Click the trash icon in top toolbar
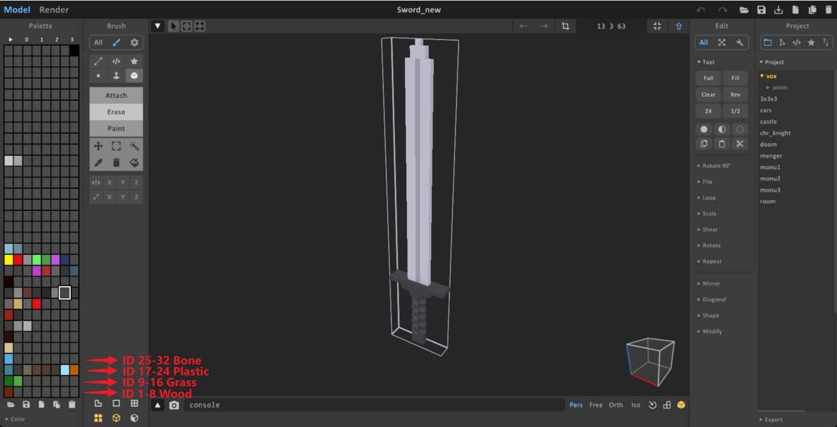The height and width of the screenshot is (427, 837). (829, 10)
